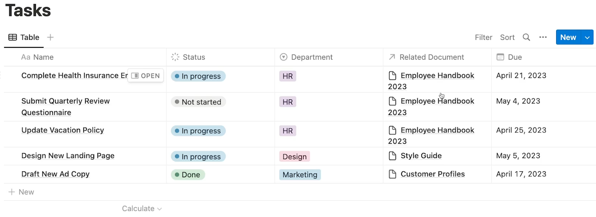Open the three-dots more options menu
This screenshot has width=596, height=217.
point(543,37)
